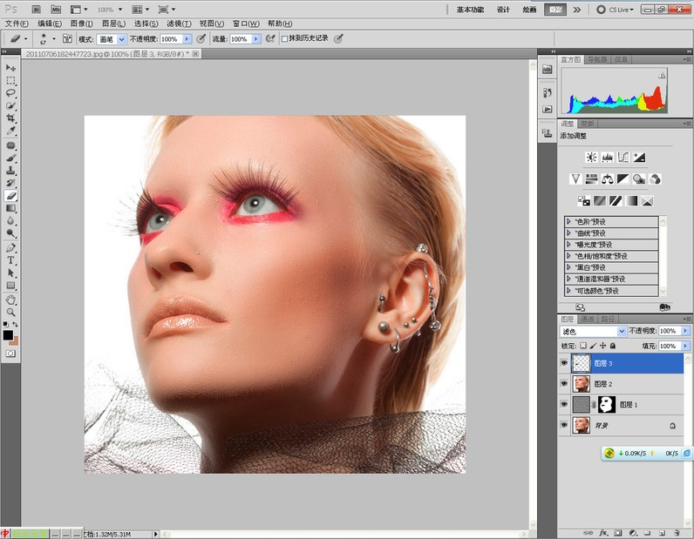Open the 模式 dropdown showing 画笔

[x=112, y=39]
